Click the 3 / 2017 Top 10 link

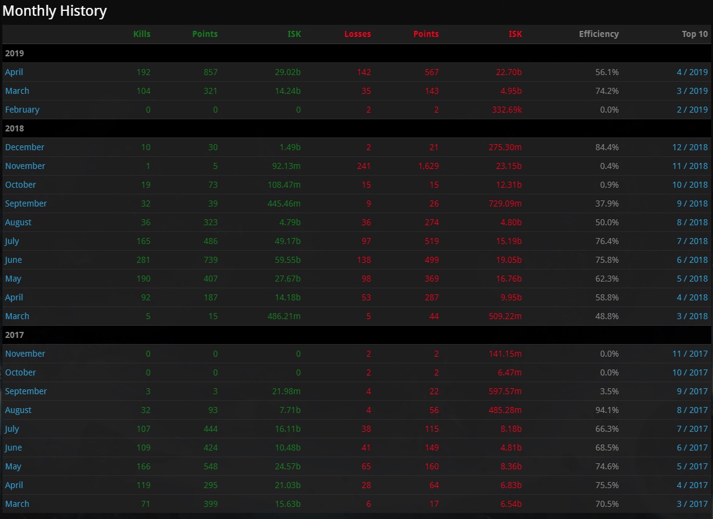click(x=692, y=504)
